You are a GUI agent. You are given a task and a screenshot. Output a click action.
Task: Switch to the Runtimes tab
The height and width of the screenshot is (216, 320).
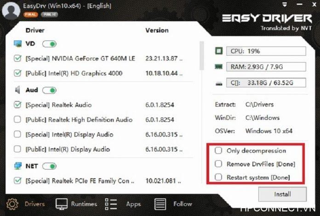[76, 204]
